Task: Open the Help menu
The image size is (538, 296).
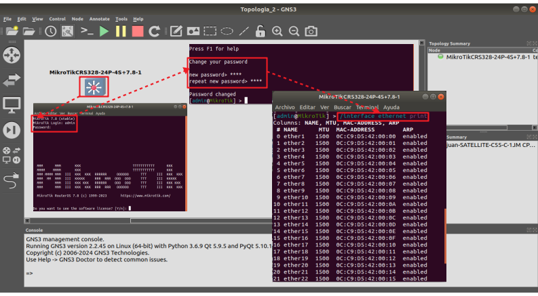Action: 138,19
